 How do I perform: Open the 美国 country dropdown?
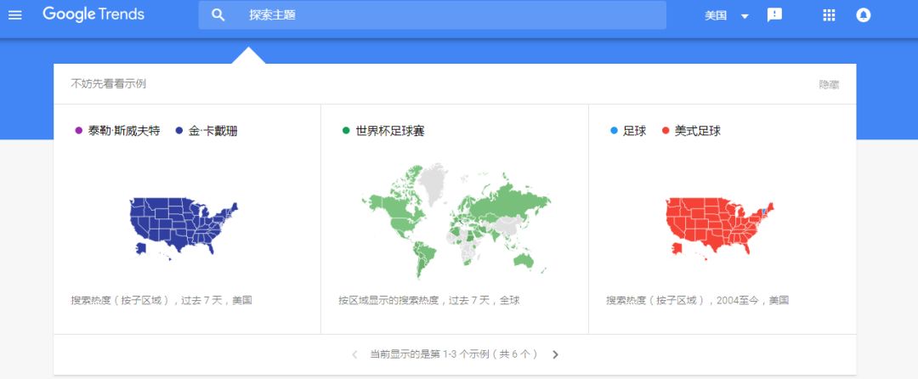727,16
